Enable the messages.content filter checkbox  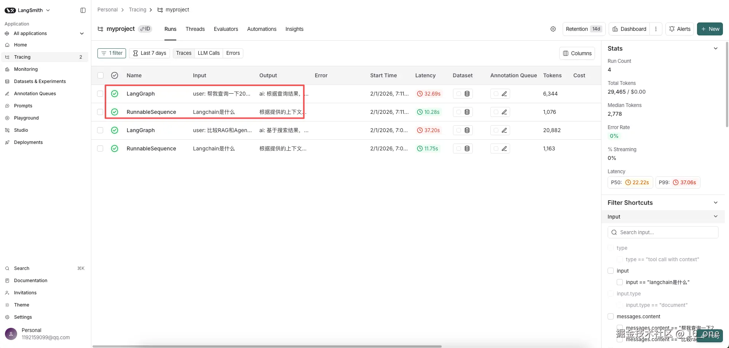pyautogui.click(x=611, y=316)
